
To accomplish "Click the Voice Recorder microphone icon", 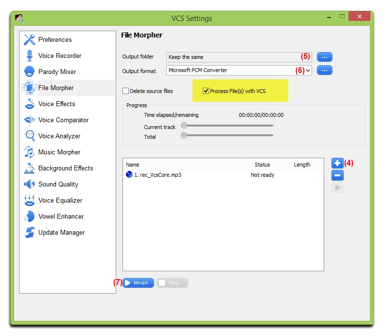I will pos(29,56).
